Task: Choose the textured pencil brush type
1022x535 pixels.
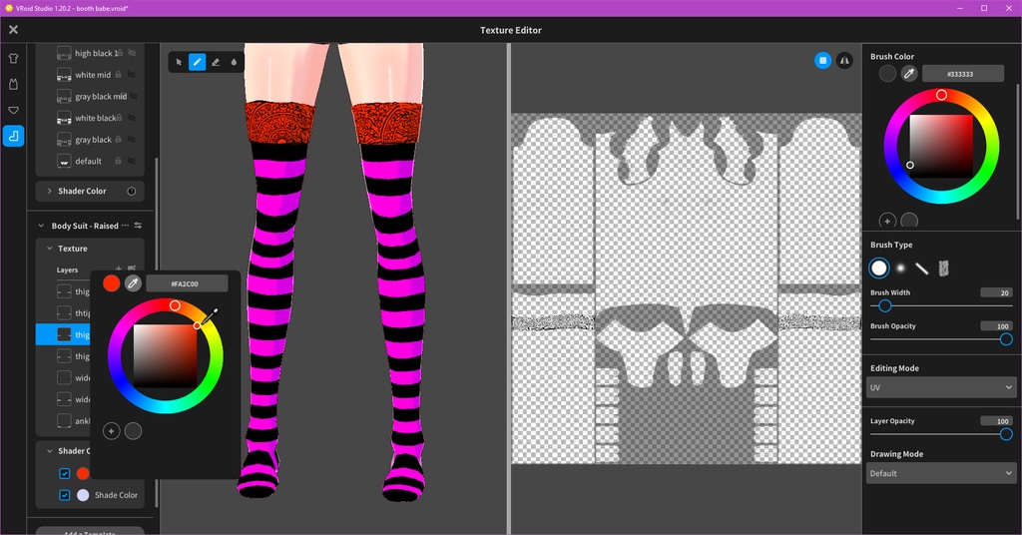Action: [x=943, y=267]
